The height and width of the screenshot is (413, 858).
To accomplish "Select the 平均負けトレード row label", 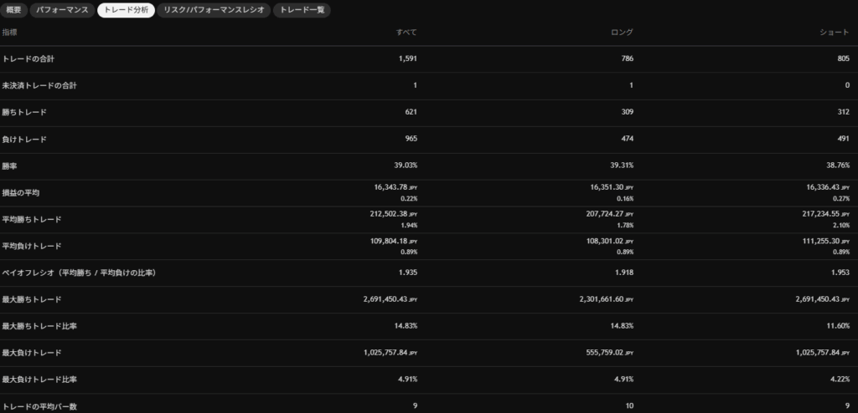I will click(32, 247).
